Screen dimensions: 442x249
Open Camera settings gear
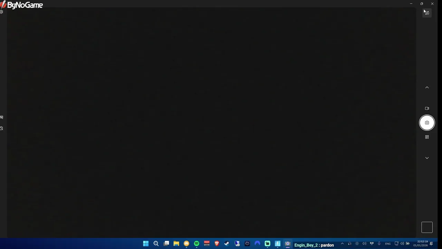[x=2, y=12]
